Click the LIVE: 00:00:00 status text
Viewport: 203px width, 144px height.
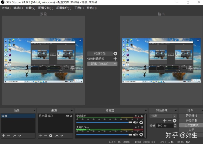120,142
